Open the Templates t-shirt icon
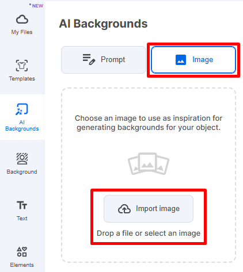Viewport: 243px width, 272px height. [x=22, y=66]
